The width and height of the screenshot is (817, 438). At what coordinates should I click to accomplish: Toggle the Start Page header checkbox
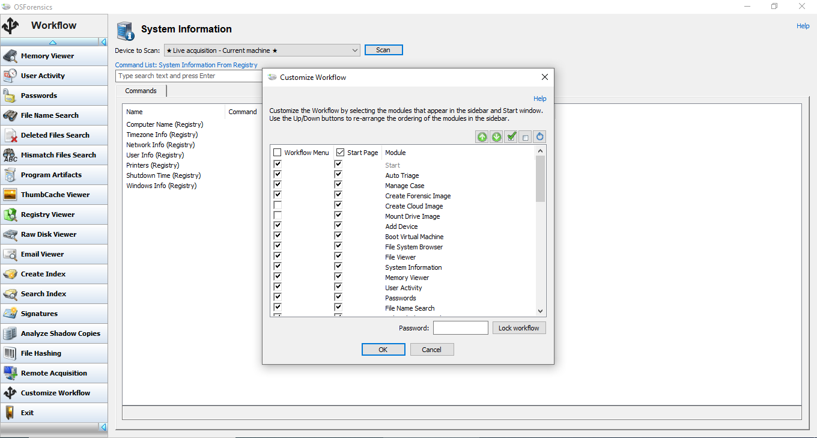pos(341,153)
